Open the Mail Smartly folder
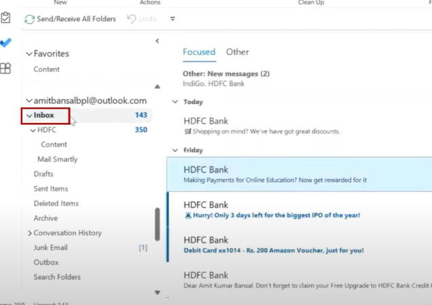The image size is (432, 305). click(x=57, y=159)
